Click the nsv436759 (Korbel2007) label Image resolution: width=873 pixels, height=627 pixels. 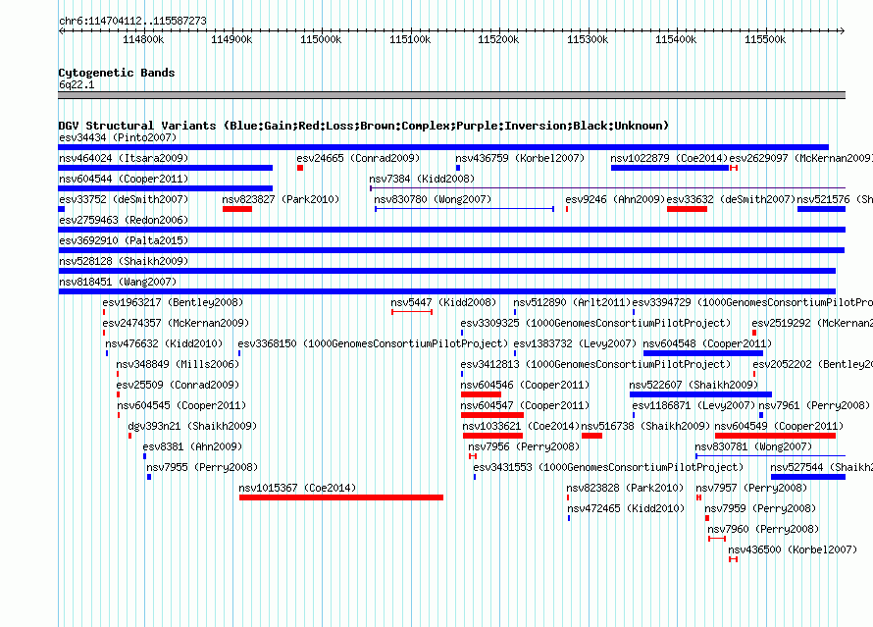[x=520, y=158]
